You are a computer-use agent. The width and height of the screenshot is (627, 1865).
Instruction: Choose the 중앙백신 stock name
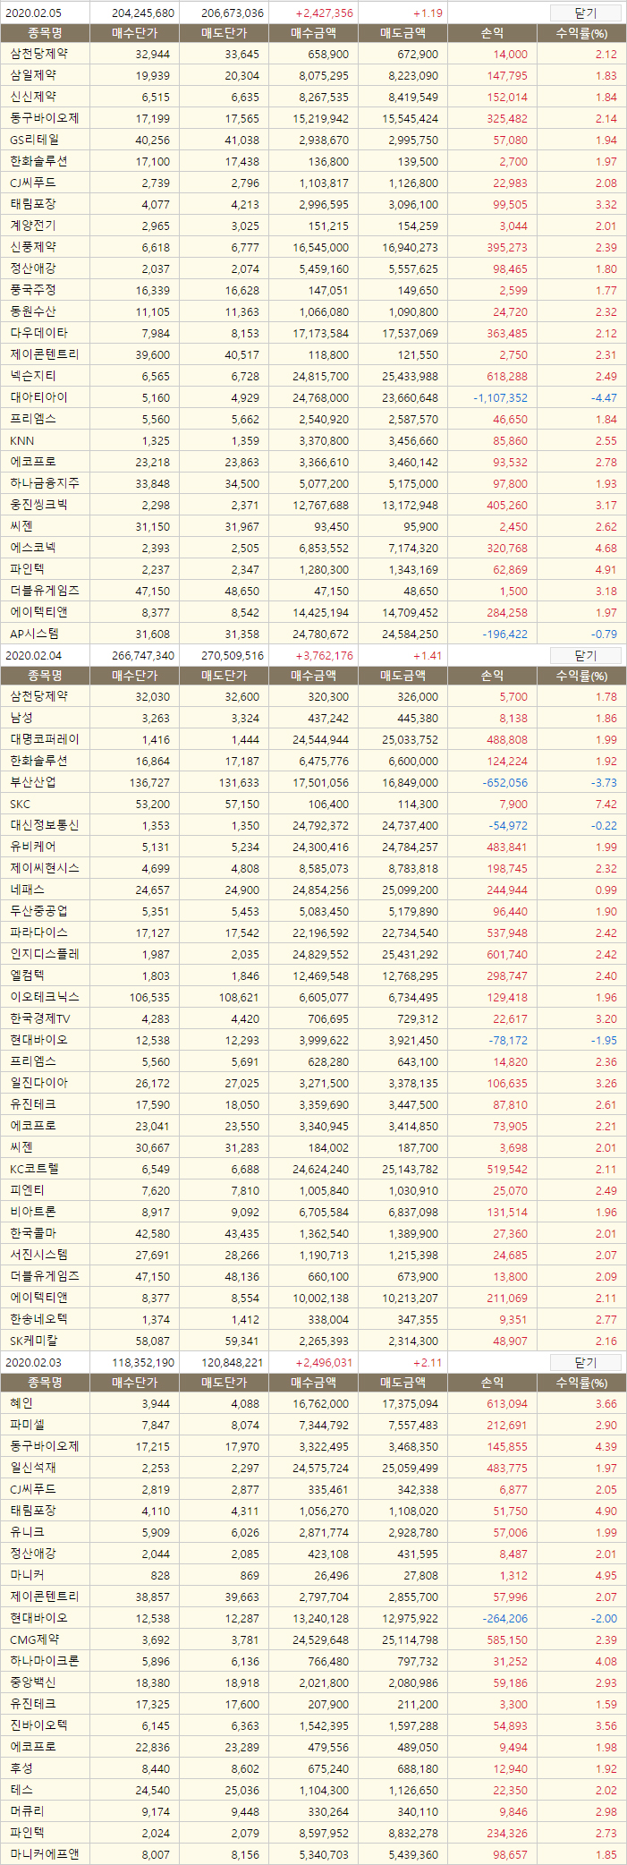[x=33, y=1682]
